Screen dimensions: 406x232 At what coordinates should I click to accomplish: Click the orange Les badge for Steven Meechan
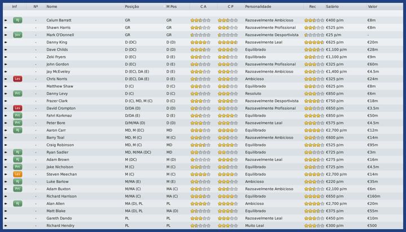[x=17, y=174]
